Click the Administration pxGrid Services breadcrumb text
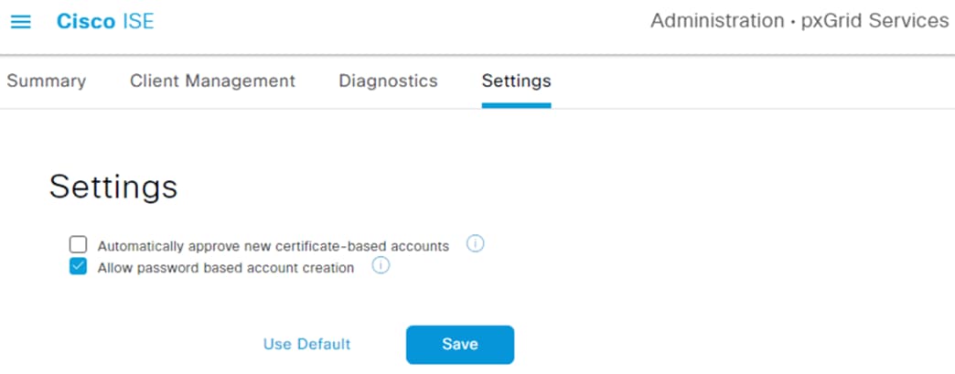The height and width of the screenshot is (374, 955). (x=799, y=21)
